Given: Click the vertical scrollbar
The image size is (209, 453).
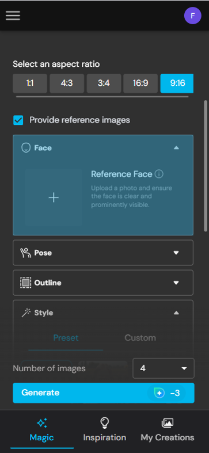Looking at the screenshot, I should pos(206,166).
